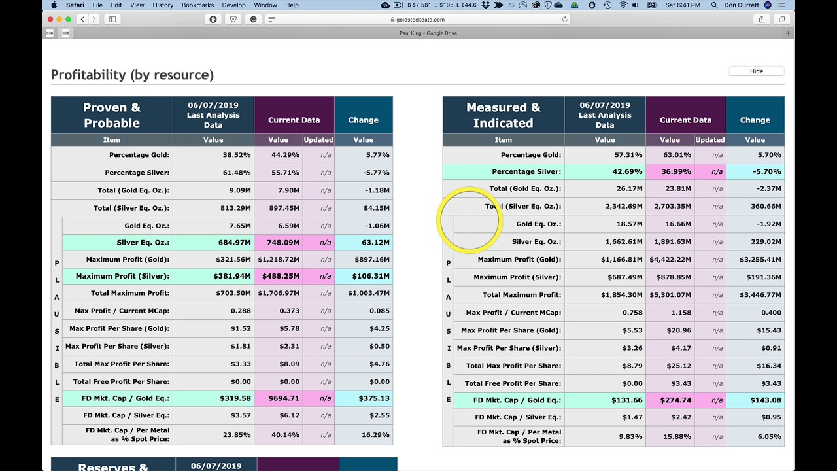
Task: Click the Hide button for Profitability section
Action: [757, 71]
